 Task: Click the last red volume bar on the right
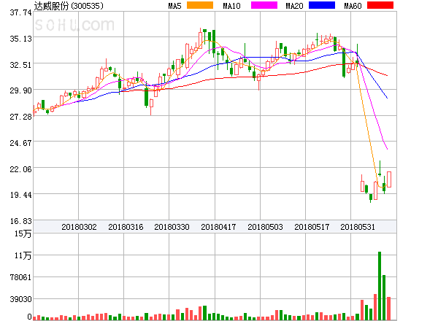pyautogui.click(x=389, y=309)
